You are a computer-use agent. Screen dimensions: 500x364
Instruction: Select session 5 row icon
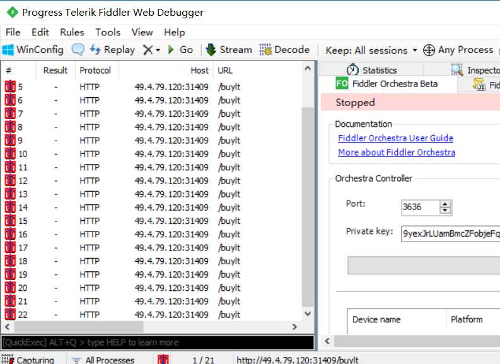[x=10, y=87]
